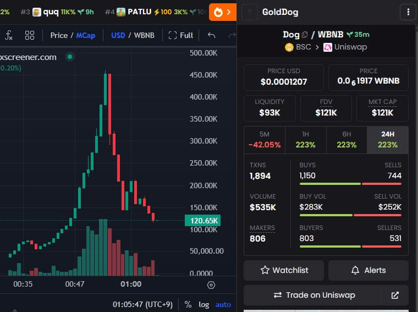Click the buy vol versus sell vol bar

click(350, 215)
